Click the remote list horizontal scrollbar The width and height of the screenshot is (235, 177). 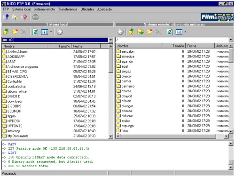click(172, 136)
